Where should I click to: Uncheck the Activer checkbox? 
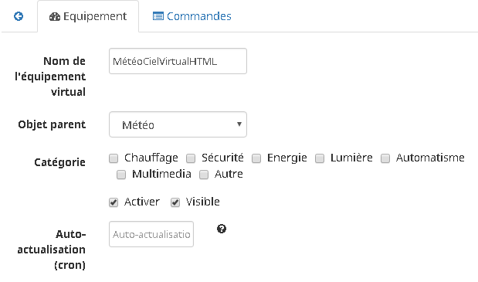tap(114, 202)
